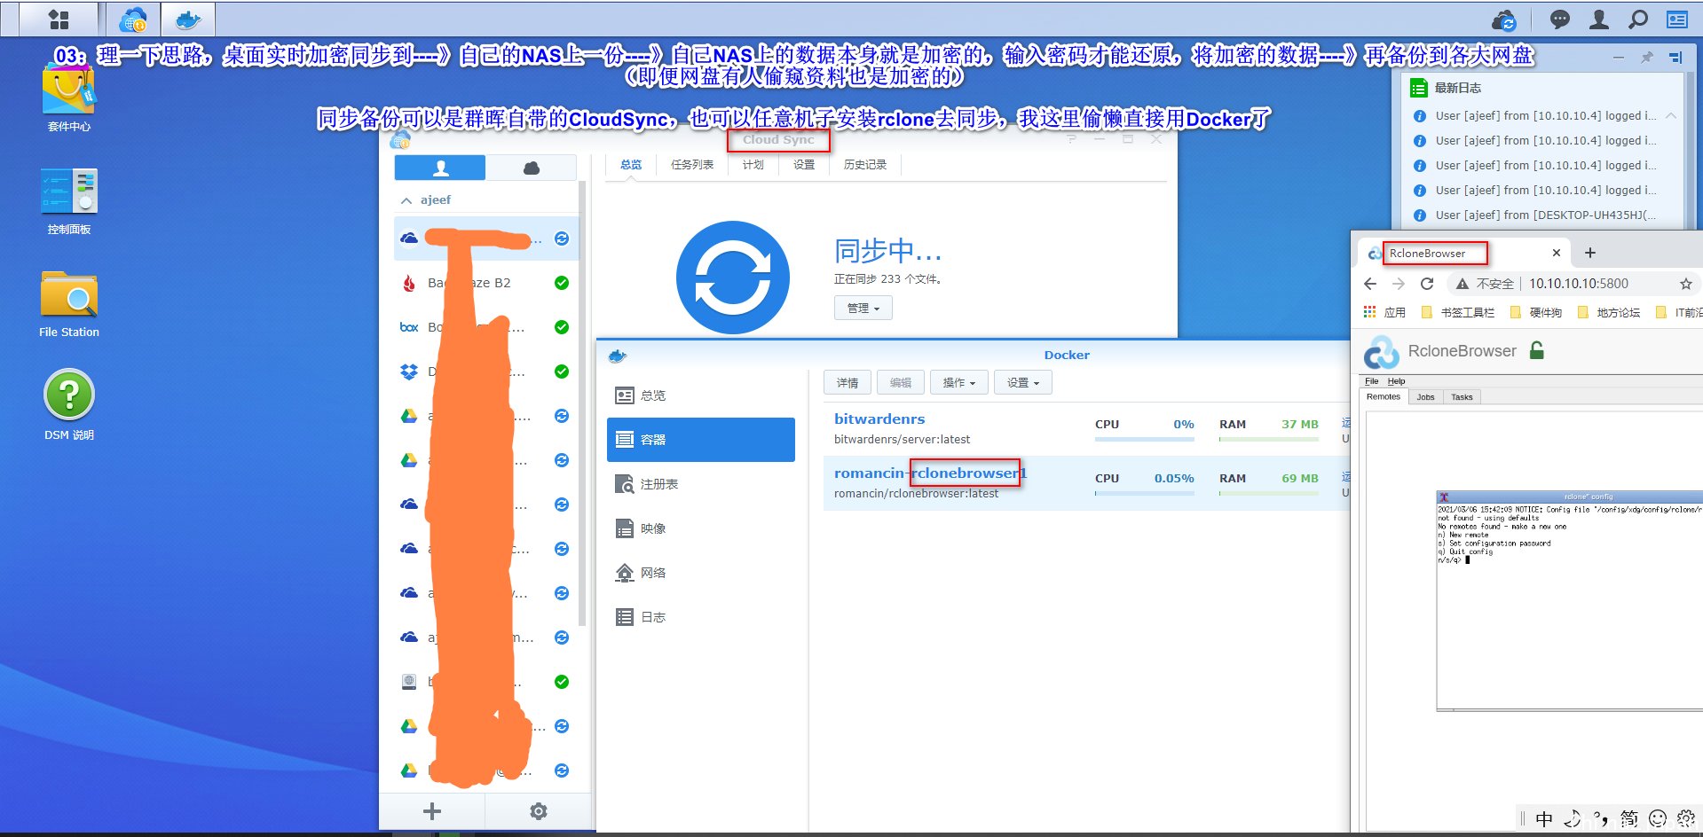This screenshot has width=1703, height=837.
Task: Open Docker 日志 section
Action: coord(701,617)
